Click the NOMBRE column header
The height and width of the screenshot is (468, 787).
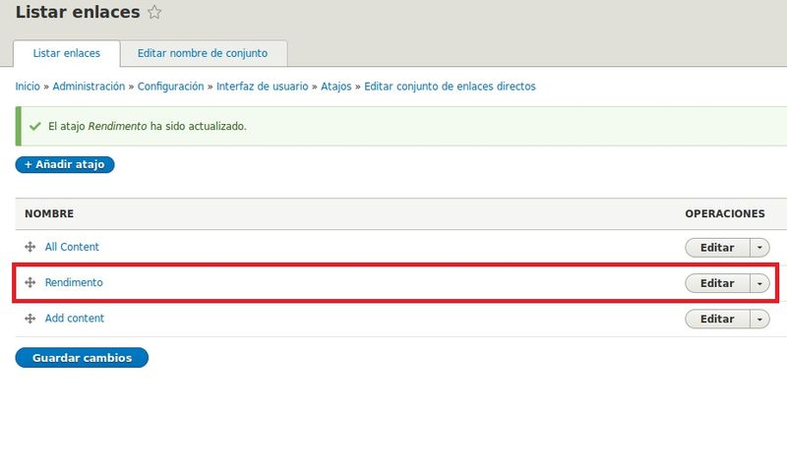click(49, 213)
